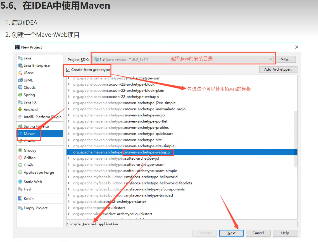Expand maven-archetype-j2ee-simple node
Screen dimensions: 318x242
click(69, 103)
